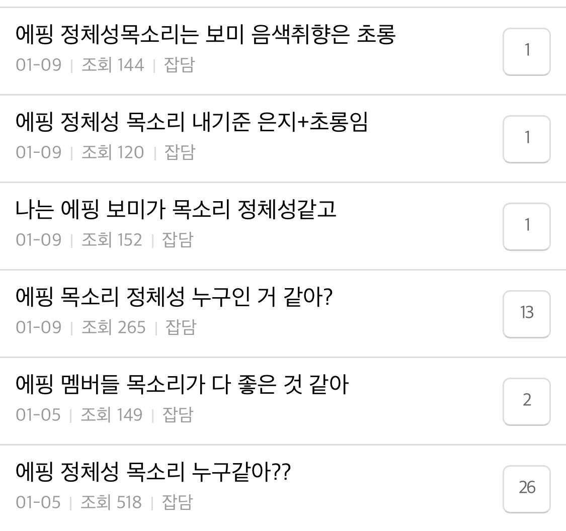Open the 13 comments box
The height and width of the screenshot is (531, 566).
coord(526,314)
